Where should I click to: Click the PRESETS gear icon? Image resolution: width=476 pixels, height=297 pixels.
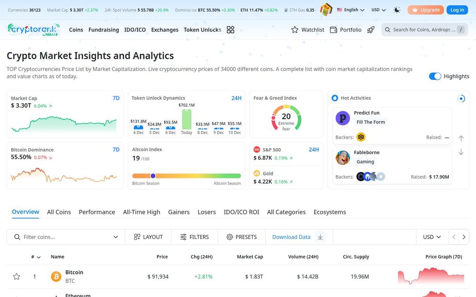(x=229, y=237)
